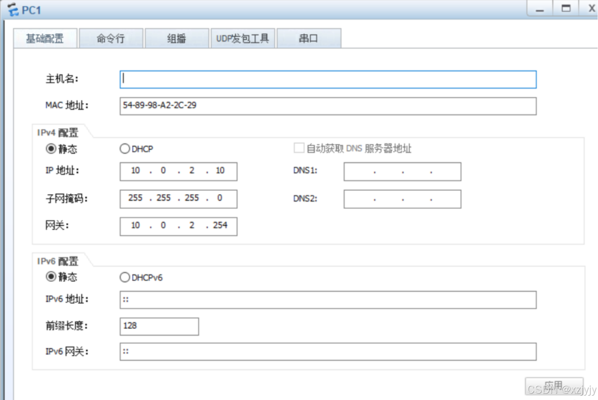
Task: Click the last octet 10 of IP 地址
Action: pyautogui.click(x=220, y=170)
